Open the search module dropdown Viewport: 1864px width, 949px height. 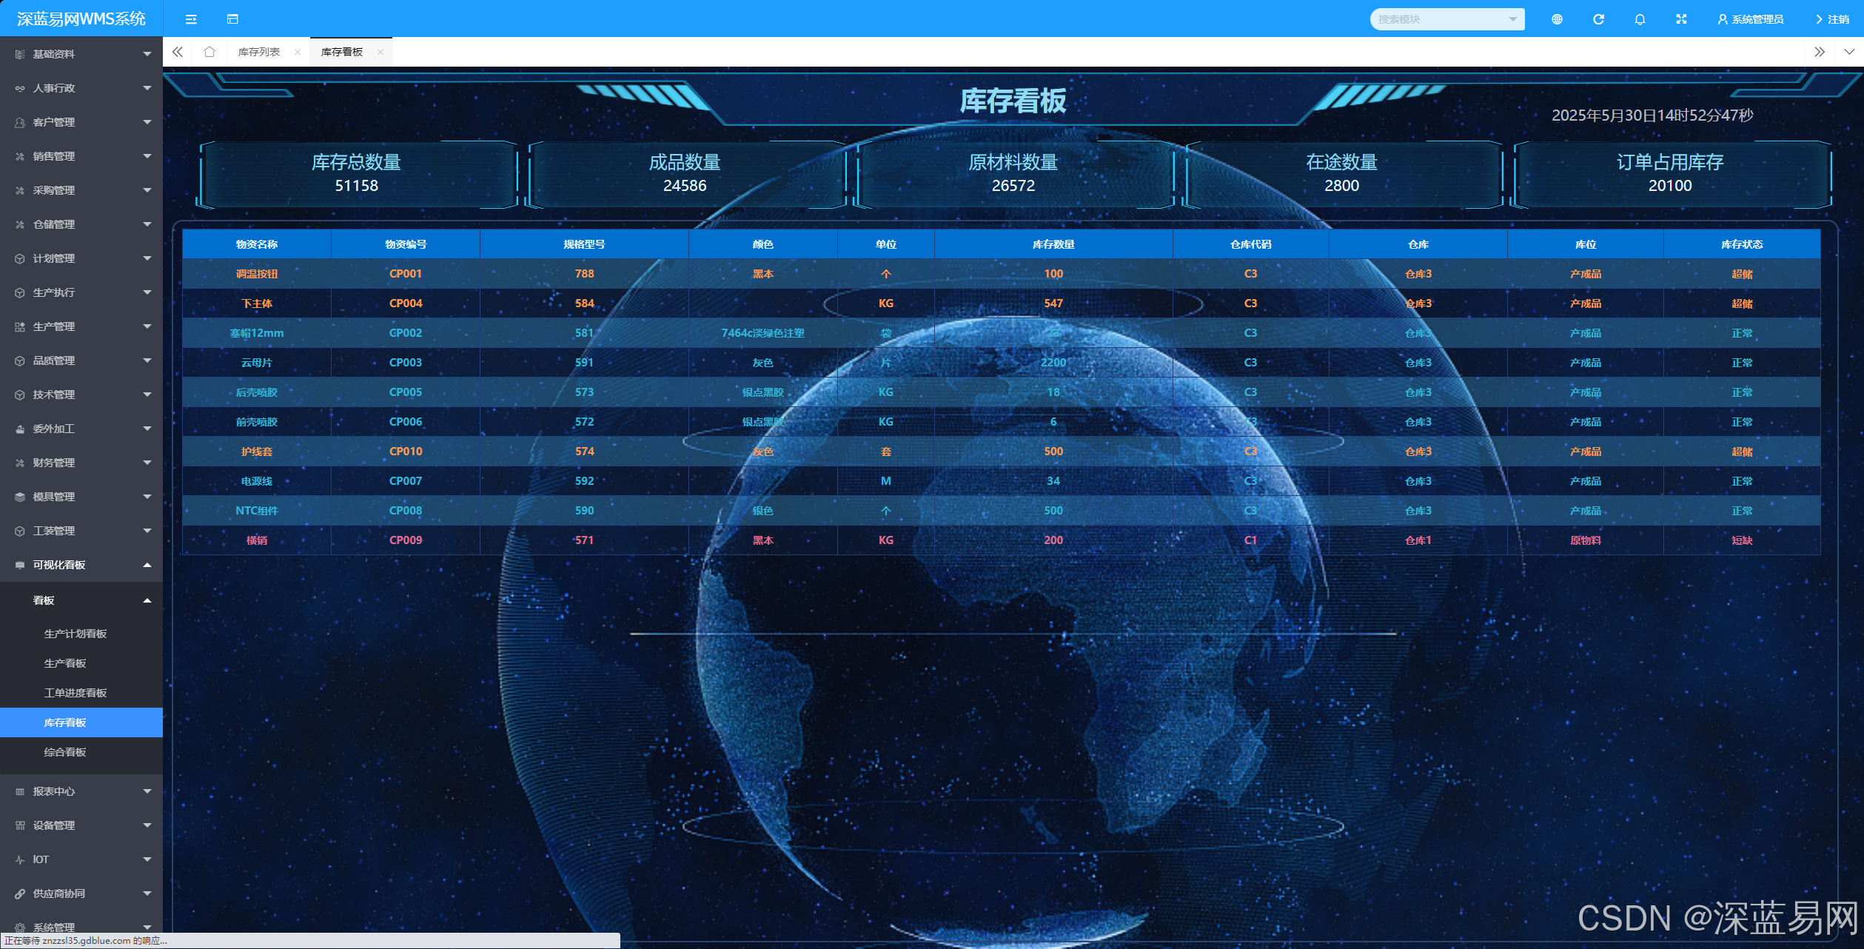[x=1446, y=19]
